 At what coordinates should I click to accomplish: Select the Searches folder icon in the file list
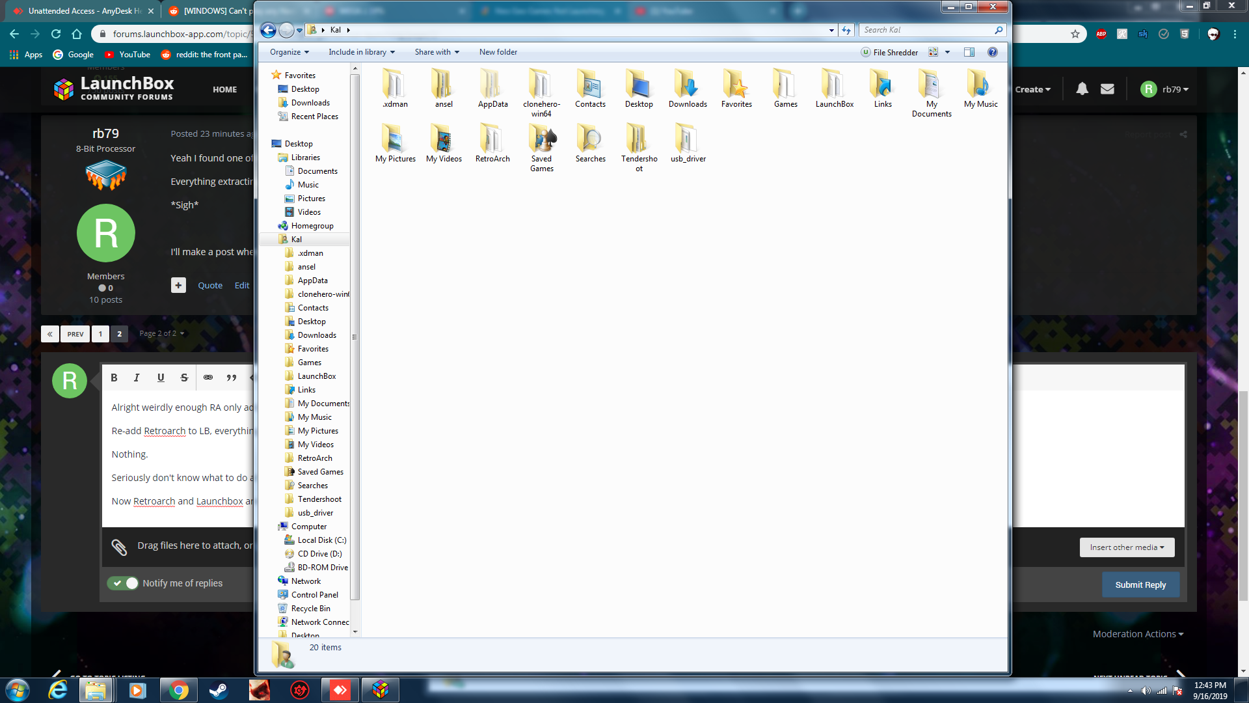point(590,139)
